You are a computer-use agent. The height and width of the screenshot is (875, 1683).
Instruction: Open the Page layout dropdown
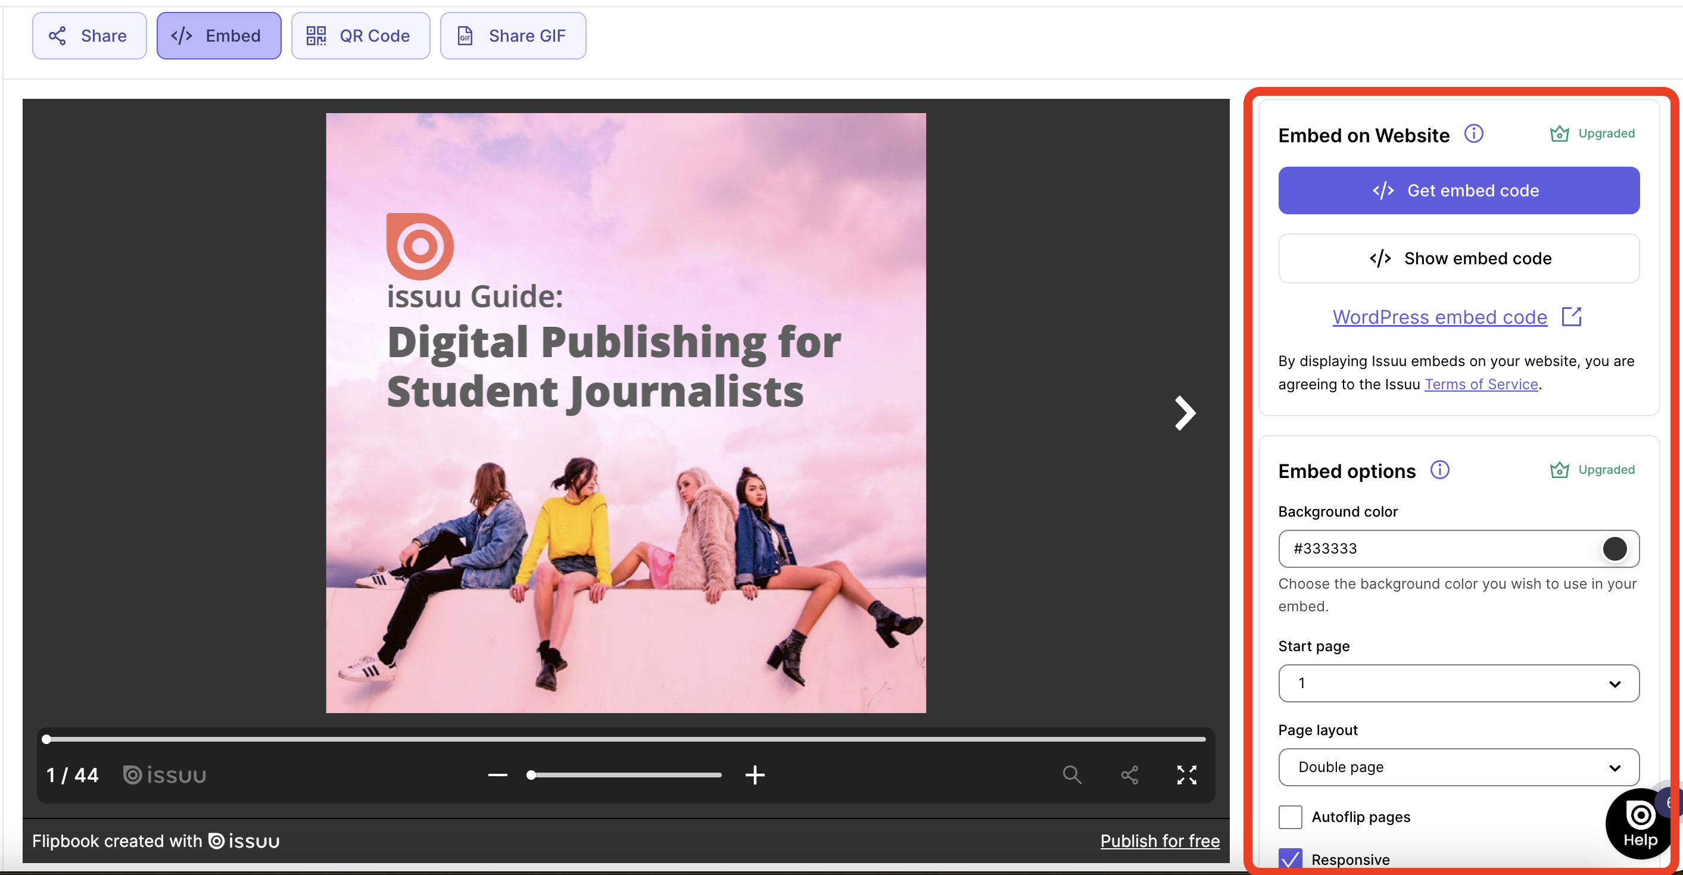(x=1458, y=767)
